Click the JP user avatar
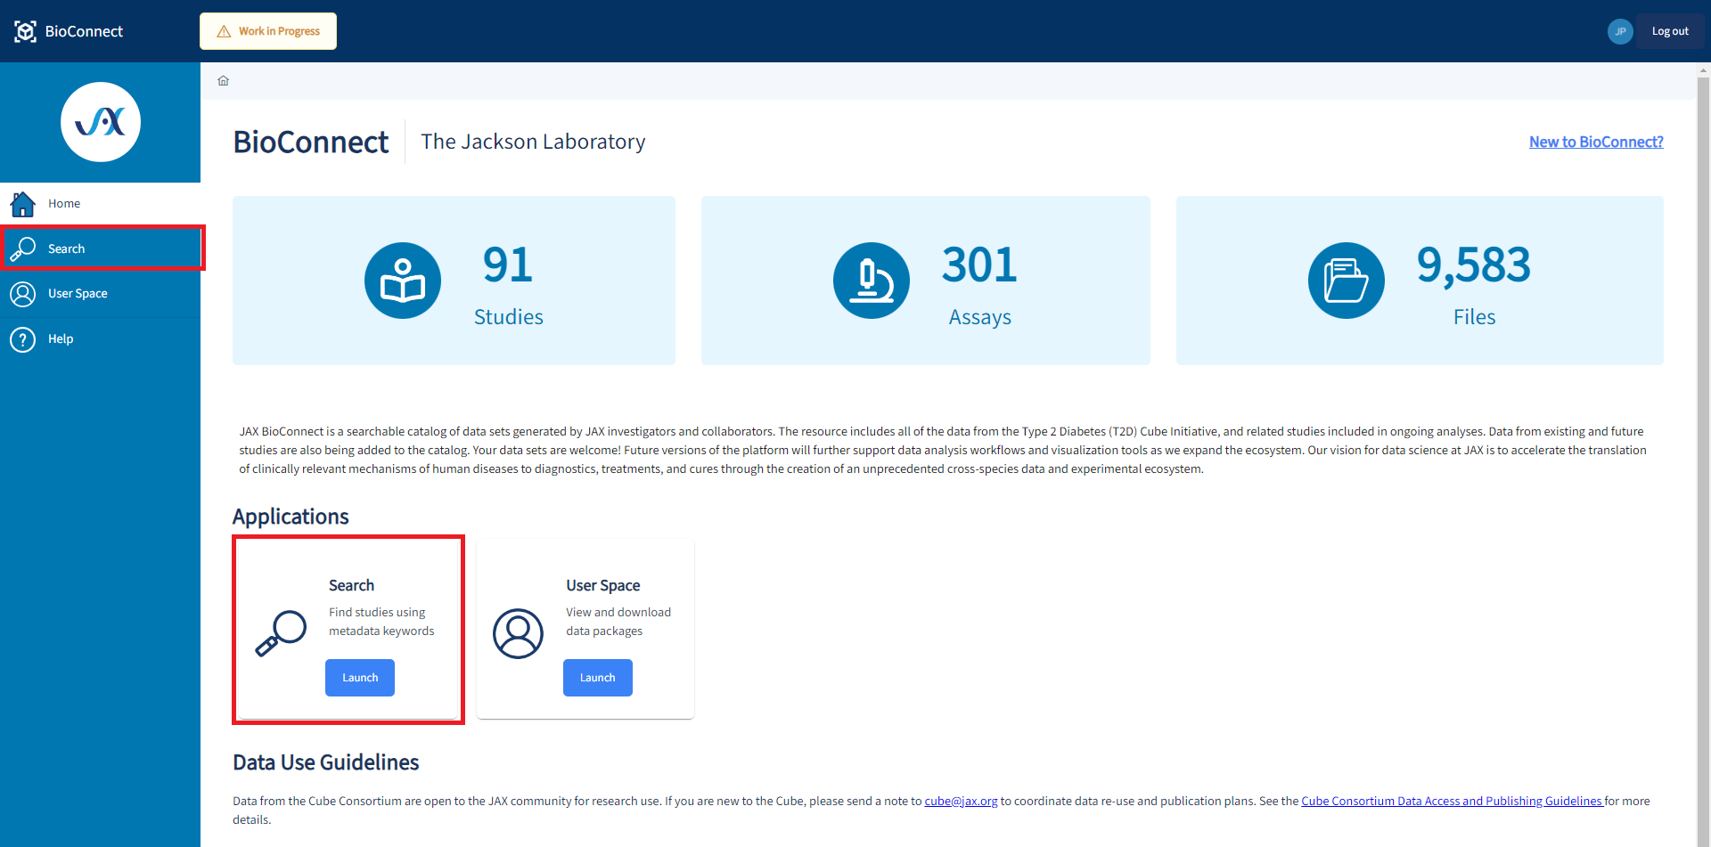The height and width of the screenshot is (847, 1711). coord(1620,31)
